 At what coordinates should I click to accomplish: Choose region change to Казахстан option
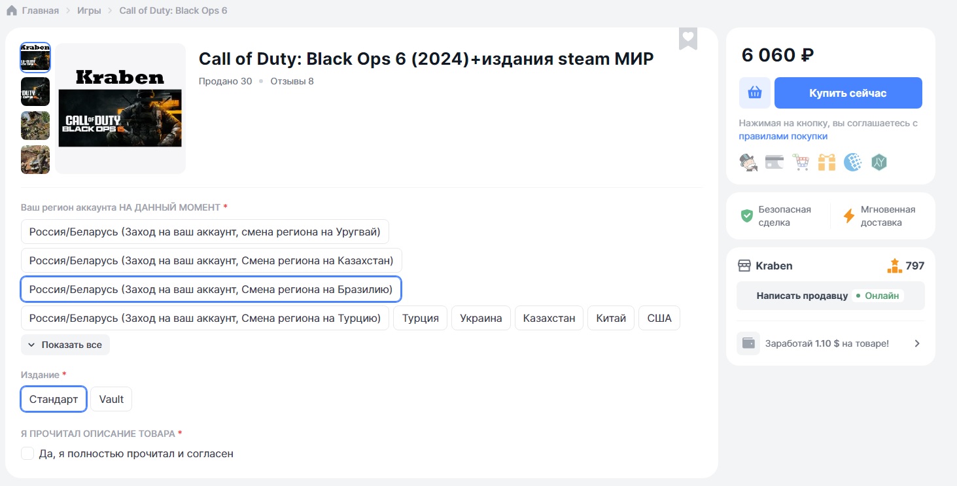point(211,260)
